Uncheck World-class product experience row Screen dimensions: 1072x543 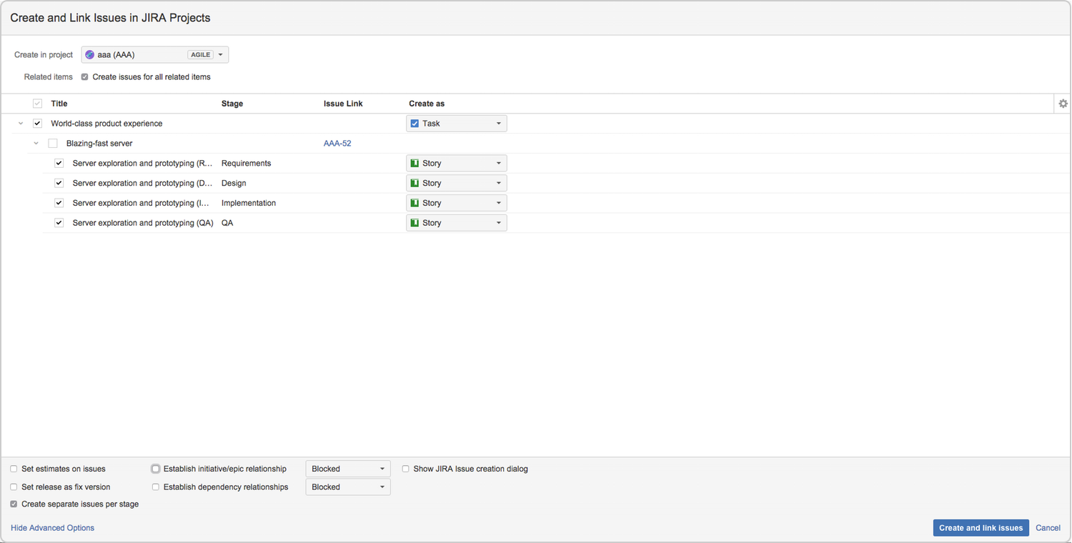click(38, 124)
